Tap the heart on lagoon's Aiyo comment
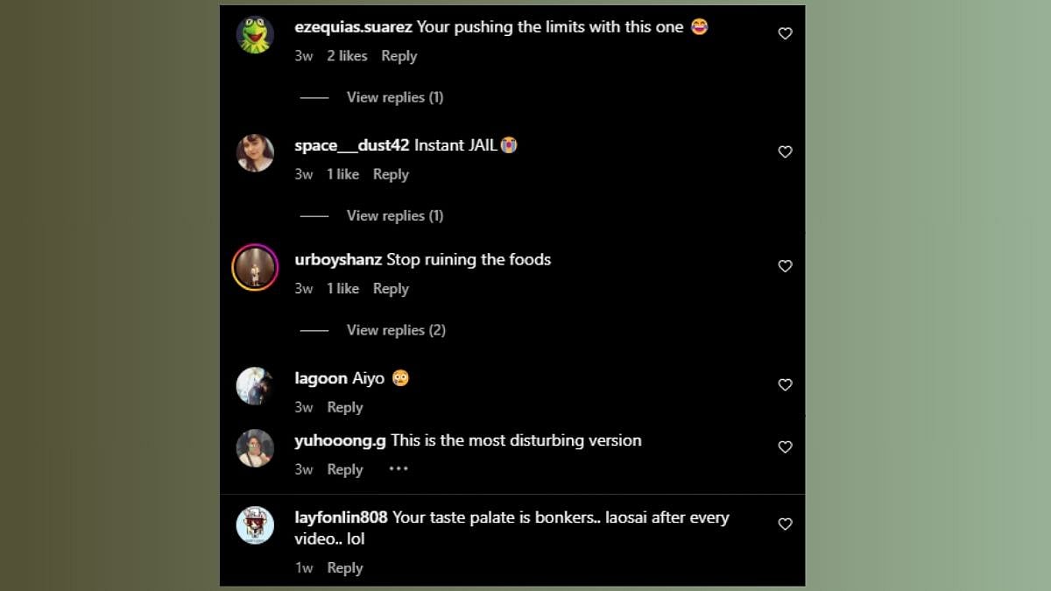Image resolution: width=1051 pixels, height=591 pixels. [785, 384]
